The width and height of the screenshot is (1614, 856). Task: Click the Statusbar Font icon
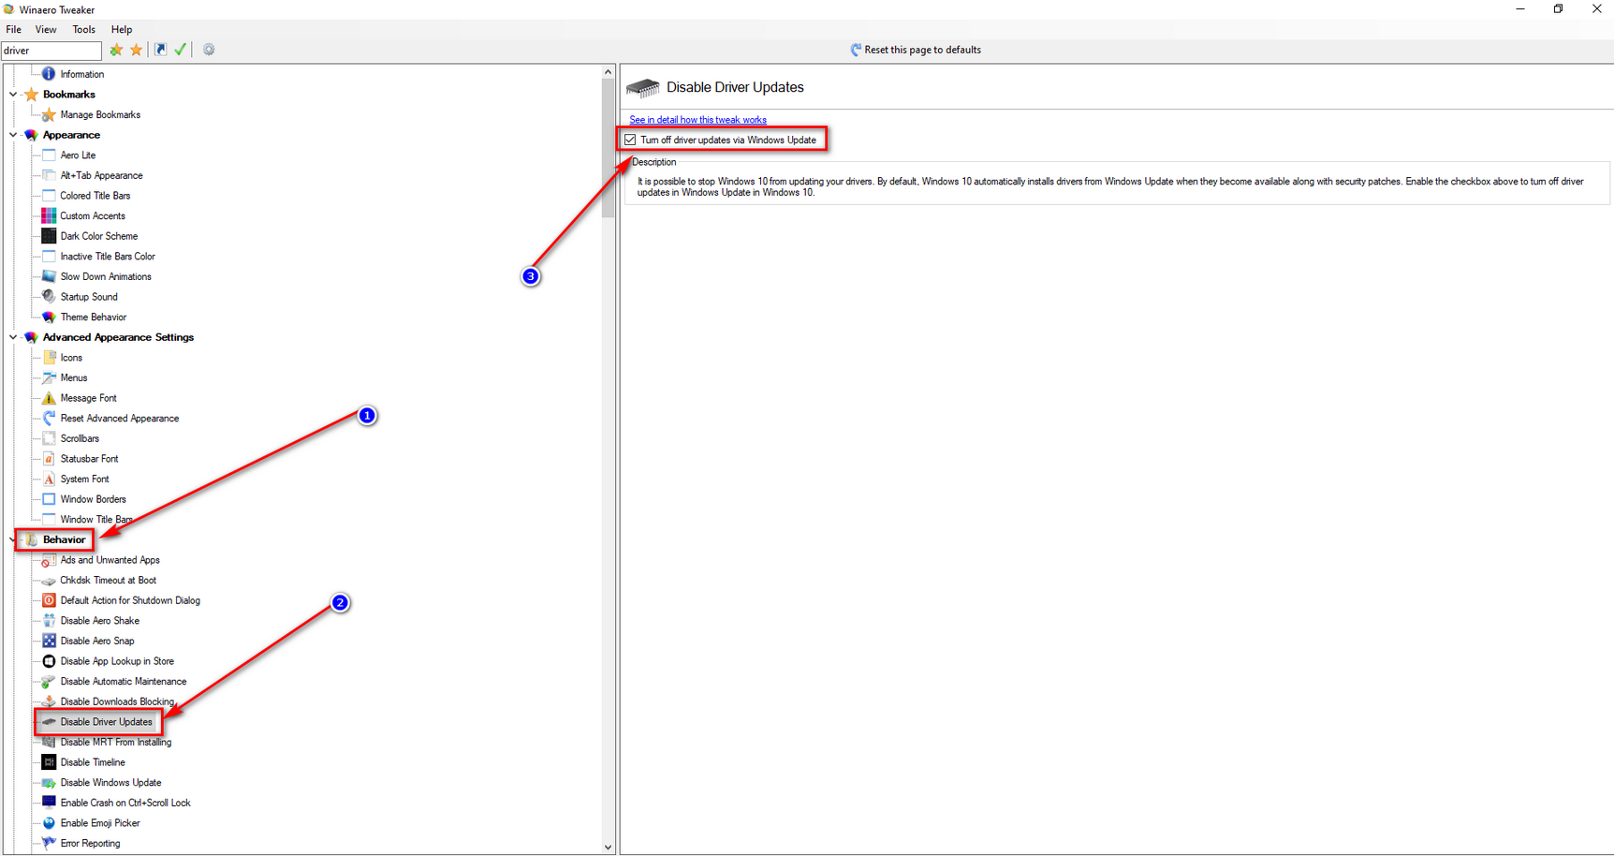(49, 459)
